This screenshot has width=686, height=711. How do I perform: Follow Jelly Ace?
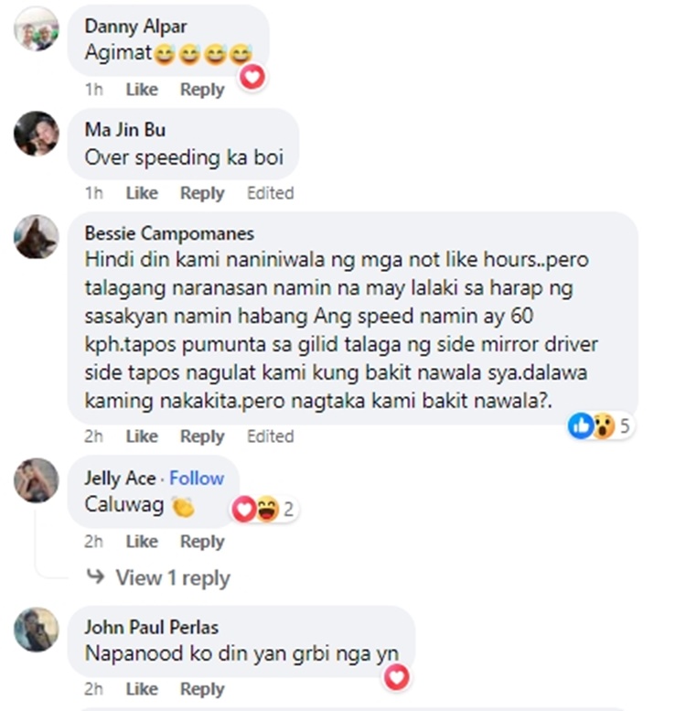click(197, 479)
